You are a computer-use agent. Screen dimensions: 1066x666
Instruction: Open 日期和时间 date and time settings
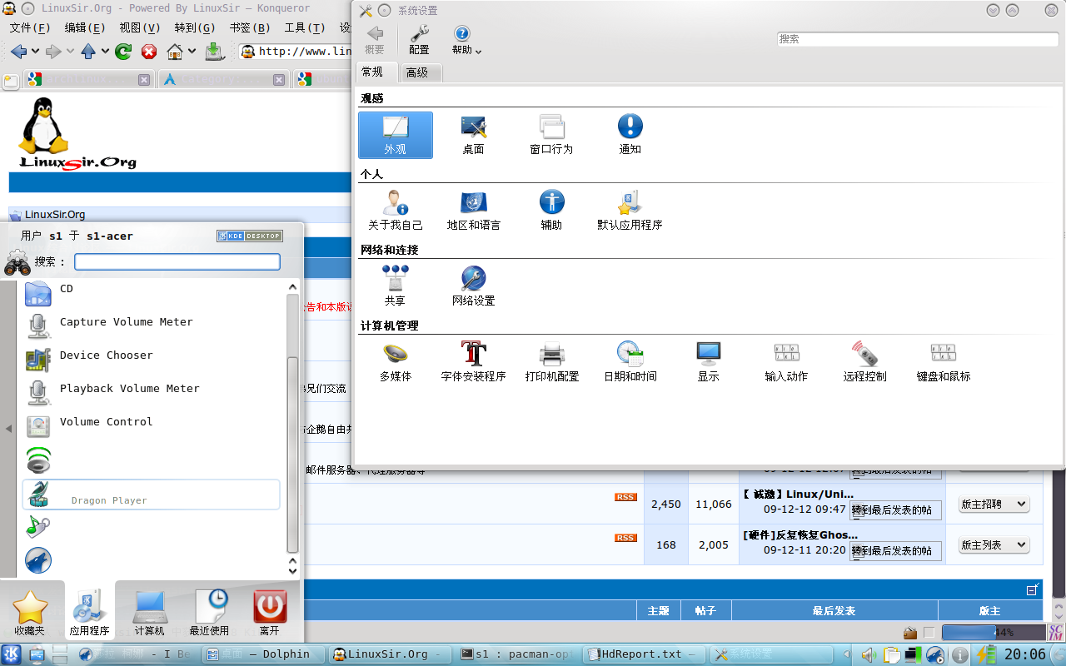[x=630, y=362]
